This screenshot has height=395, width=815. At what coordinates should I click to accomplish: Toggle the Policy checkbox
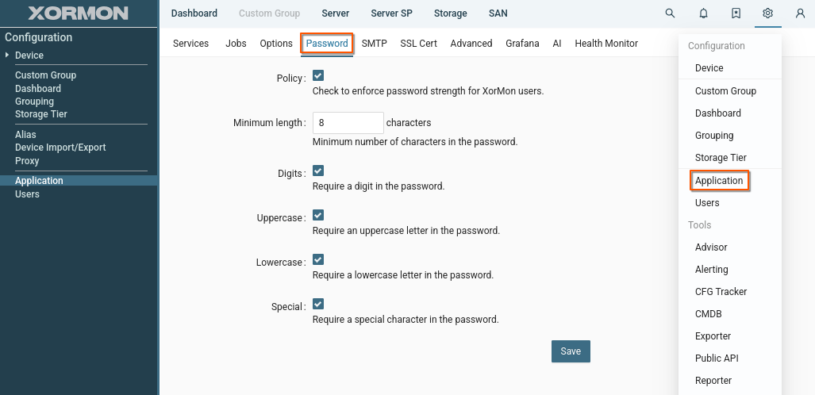[318, 75]
